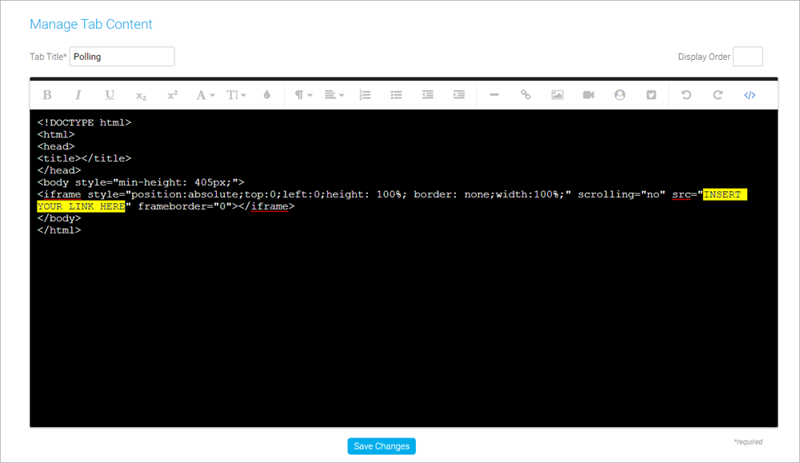Click the closing </html> tag line
The height and width of the screenshot is (463, 800).
[59, 230]
